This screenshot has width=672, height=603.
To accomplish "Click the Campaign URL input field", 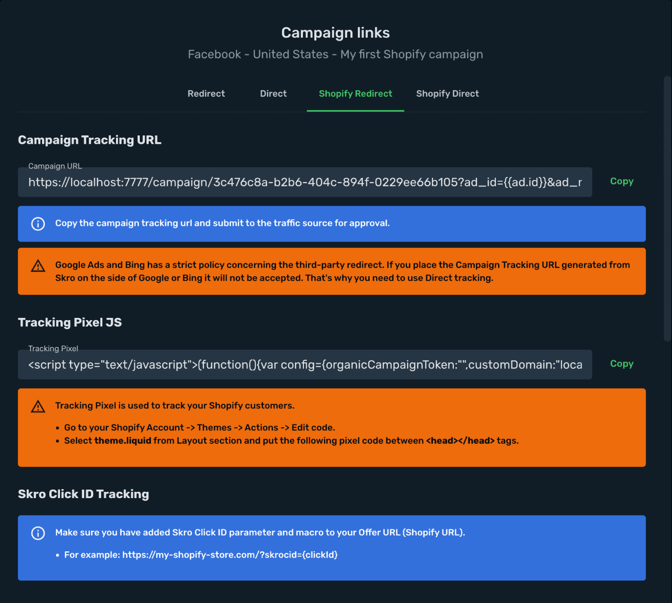I will click(305, 182).
